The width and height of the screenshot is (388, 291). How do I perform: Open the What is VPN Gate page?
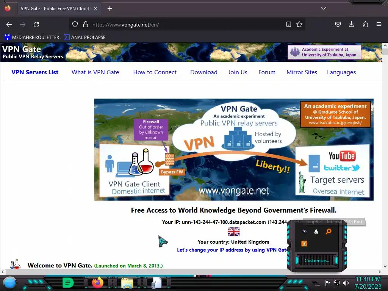(95, 72)
